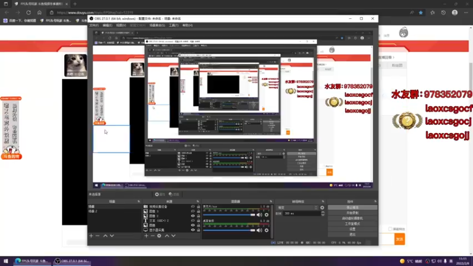Move the scene up in the scenes list

[x=105, y=235]
